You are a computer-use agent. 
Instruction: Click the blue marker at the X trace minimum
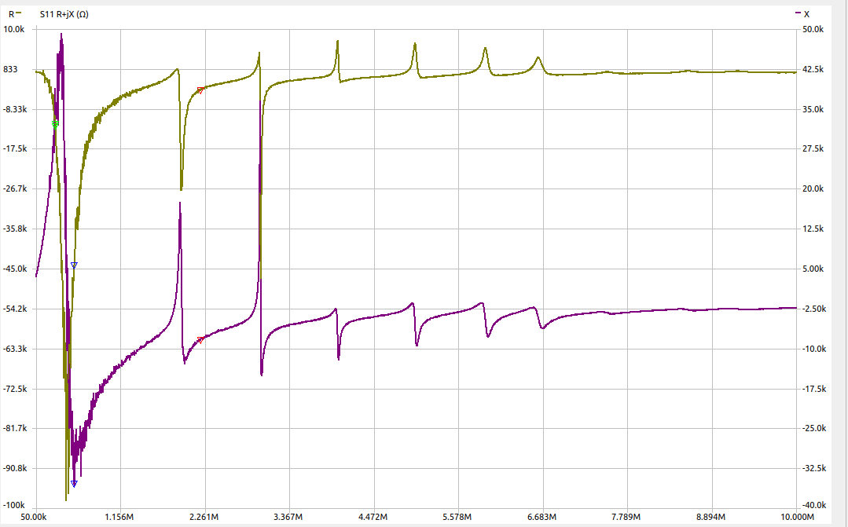point(74,483)
